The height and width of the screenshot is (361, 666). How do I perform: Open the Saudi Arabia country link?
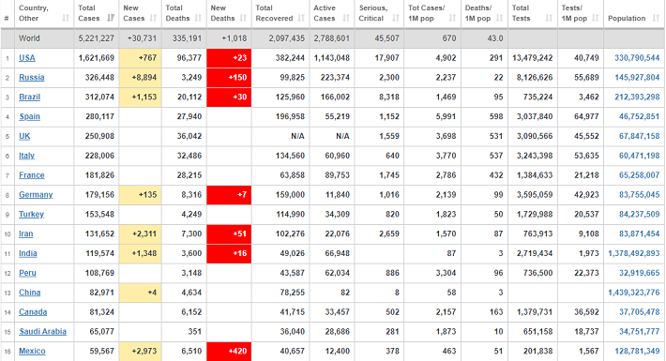tap(42, 331)
